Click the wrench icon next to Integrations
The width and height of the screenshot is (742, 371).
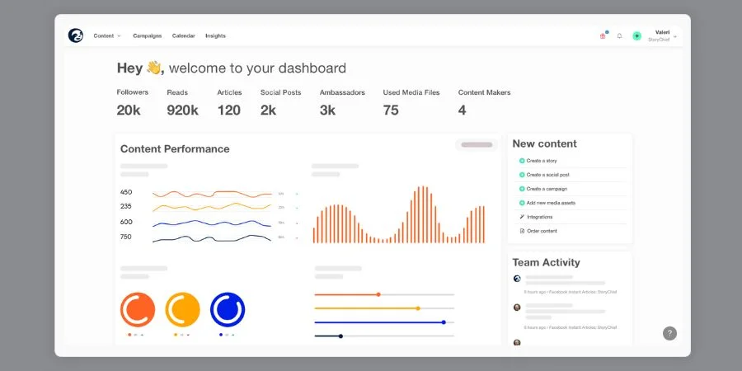[x=522, y=217]
